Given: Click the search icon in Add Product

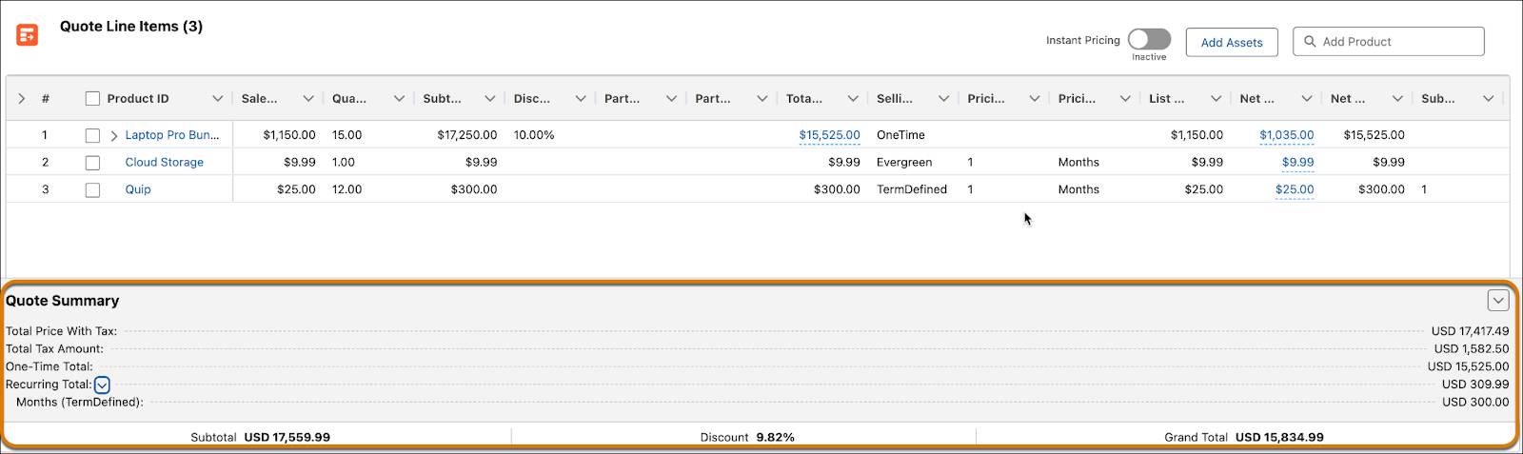Looking at the screenshot, I should click(x=1310, y=42).
